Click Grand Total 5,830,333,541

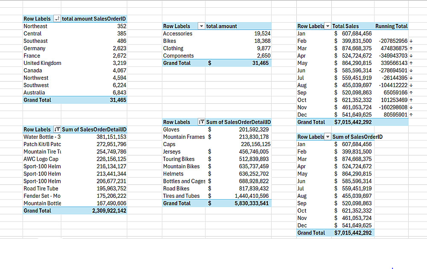point(252,203)
